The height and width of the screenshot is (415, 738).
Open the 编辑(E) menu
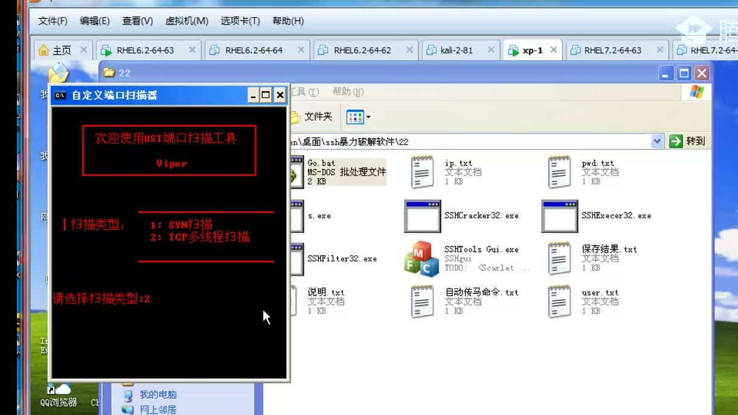tap(95, 21)
